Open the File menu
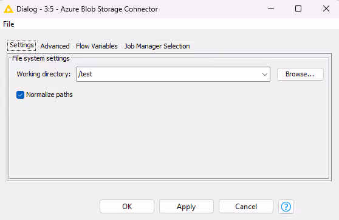Screen dimensions: 339x220 coord(9,24)
